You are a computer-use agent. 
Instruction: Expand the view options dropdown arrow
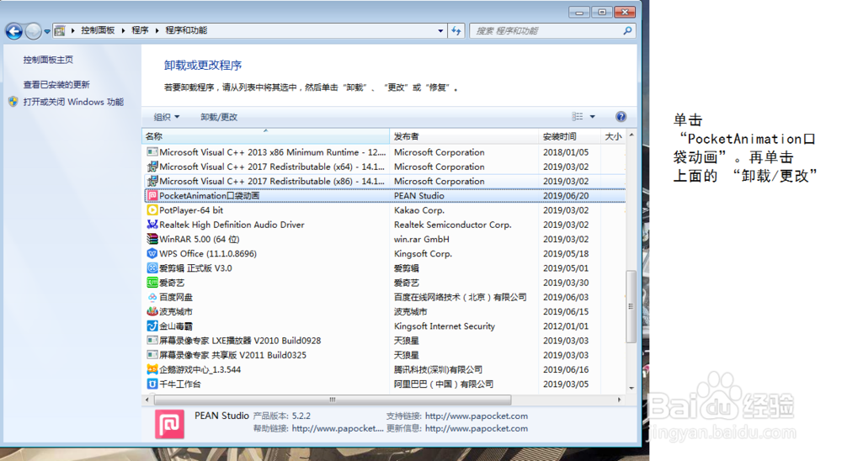[x=592, y=116]
